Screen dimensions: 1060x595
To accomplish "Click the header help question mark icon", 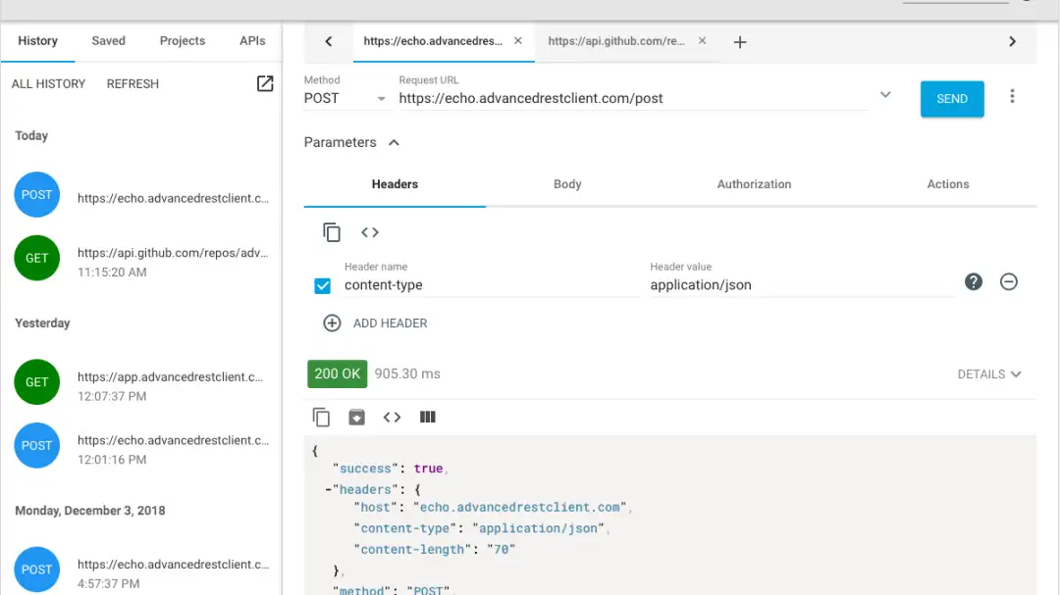I will tap(973, 282).
